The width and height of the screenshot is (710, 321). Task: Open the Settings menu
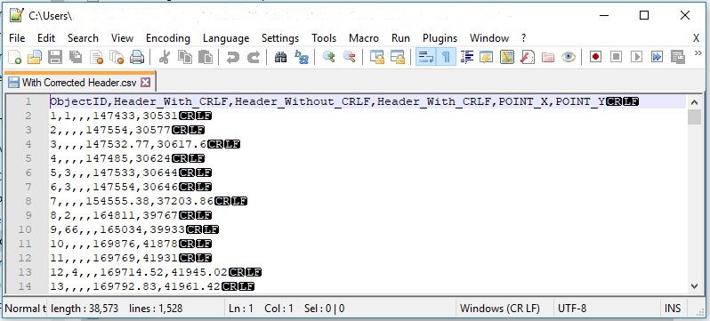pyautogui.click(x=280, y=38)
